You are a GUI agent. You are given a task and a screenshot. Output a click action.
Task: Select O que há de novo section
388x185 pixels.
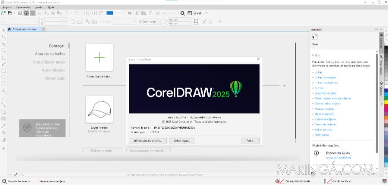pyautogui.click(x=49, y=62)
